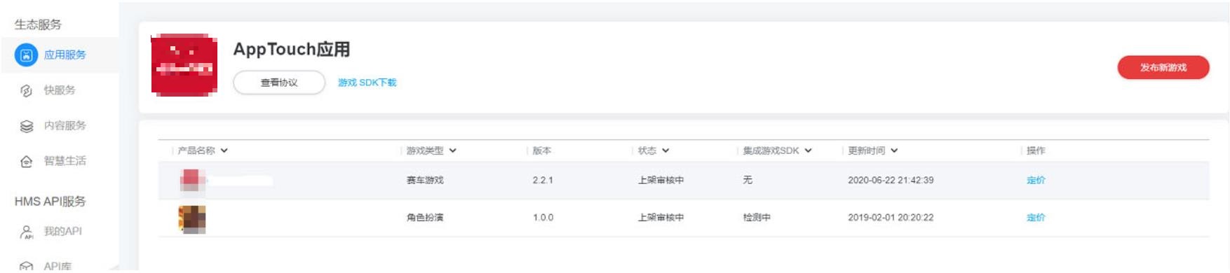The image size is (1230, 273).
Task: Select 智慧生活 in sidebar menu
Action: tap(65, 161)
